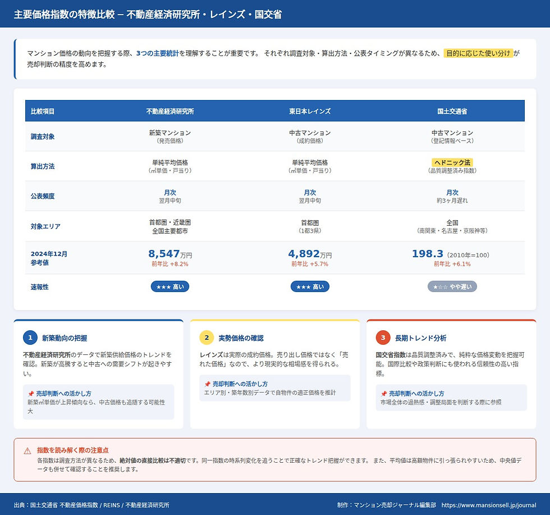The image size is (550, 515).
Task: Click the 全国 (南関東・名古屋・京阪神等) cell
Action: coord(452,226)
